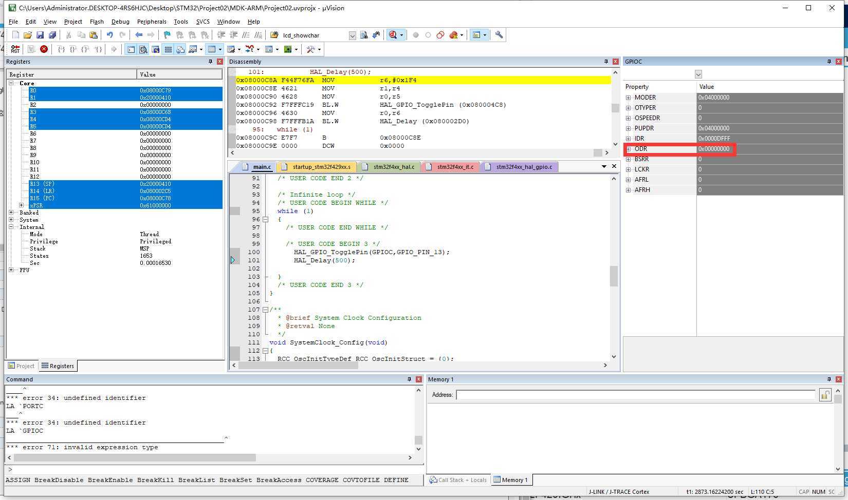Click the HAL_GPIO_TogglePin code line 100
848x500 pixels.
click(372, 252)
